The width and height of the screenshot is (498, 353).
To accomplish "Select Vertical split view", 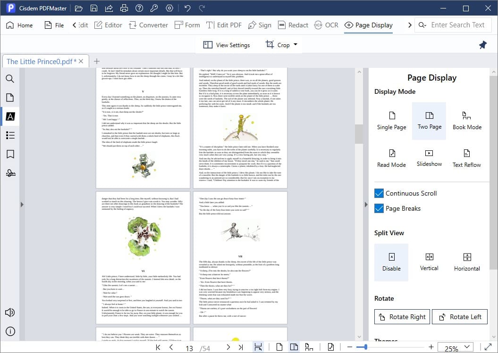I will pos(429,263).
